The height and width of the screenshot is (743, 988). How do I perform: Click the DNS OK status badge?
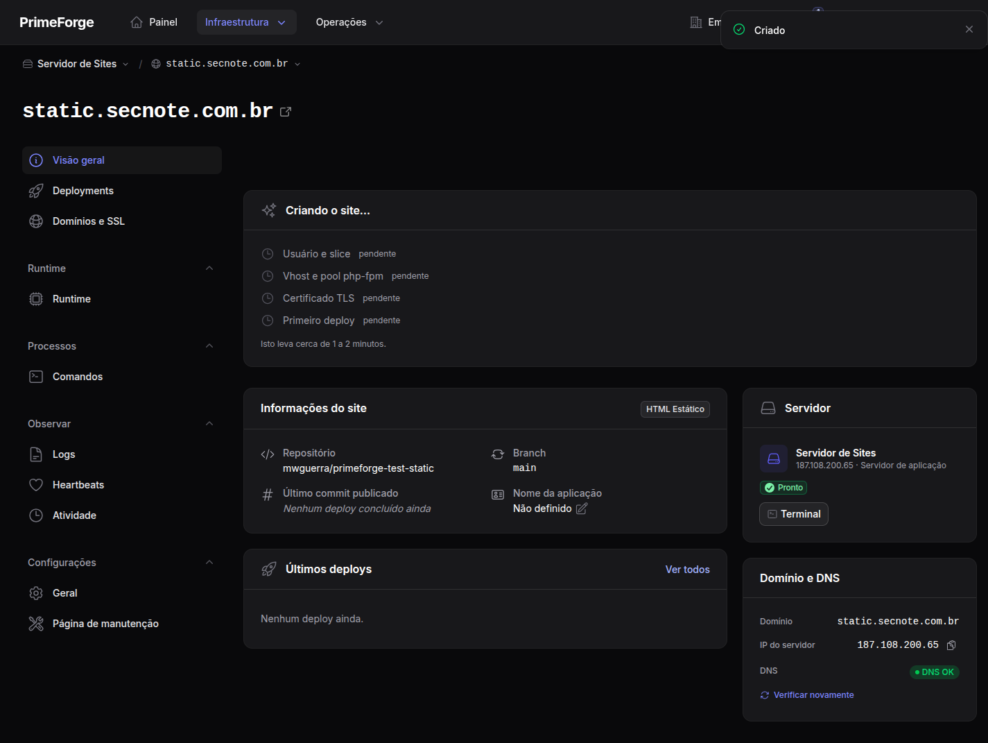point(935,672)
